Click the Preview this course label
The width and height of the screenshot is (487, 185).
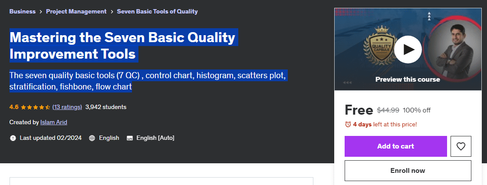click(x=408, y=79)
